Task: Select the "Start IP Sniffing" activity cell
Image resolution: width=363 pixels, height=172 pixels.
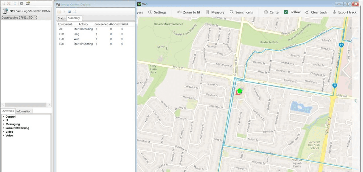Action: (x=83, y=44)
